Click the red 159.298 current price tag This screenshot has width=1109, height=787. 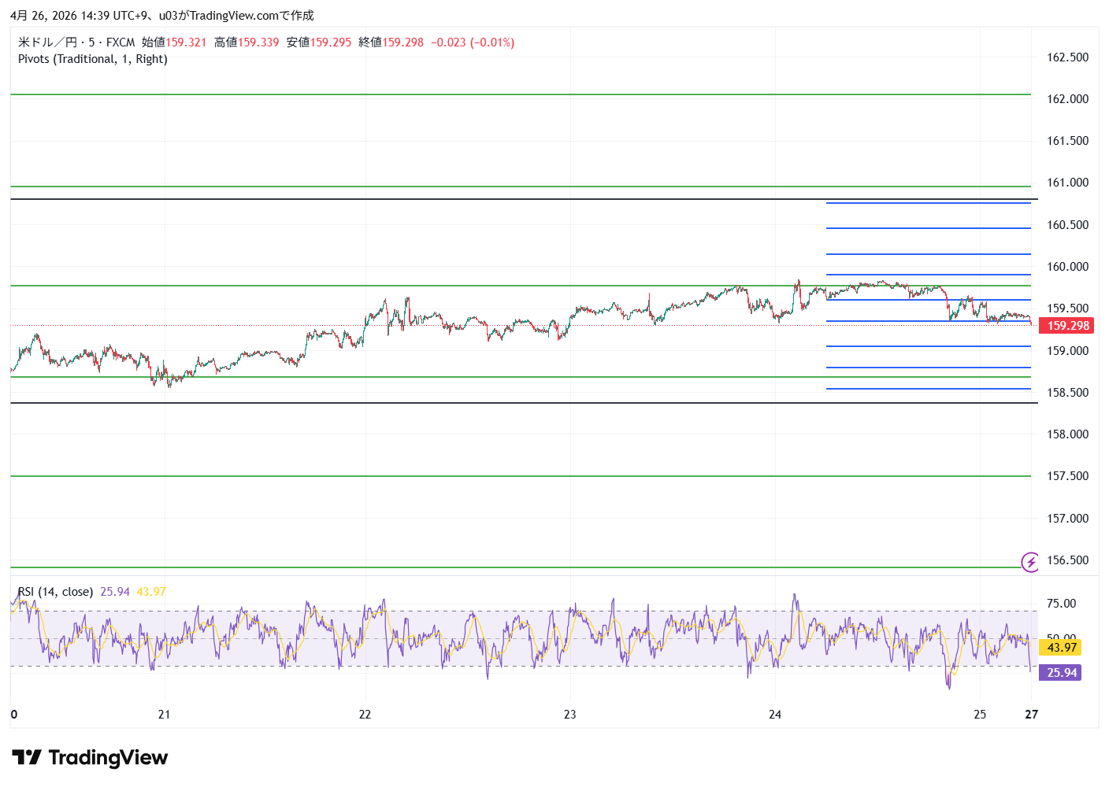[1067, 326]
